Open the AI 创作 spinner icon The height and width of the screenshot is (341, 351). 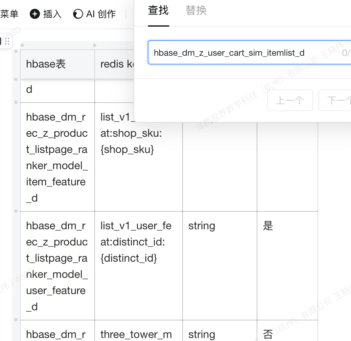tap(78, 14)
